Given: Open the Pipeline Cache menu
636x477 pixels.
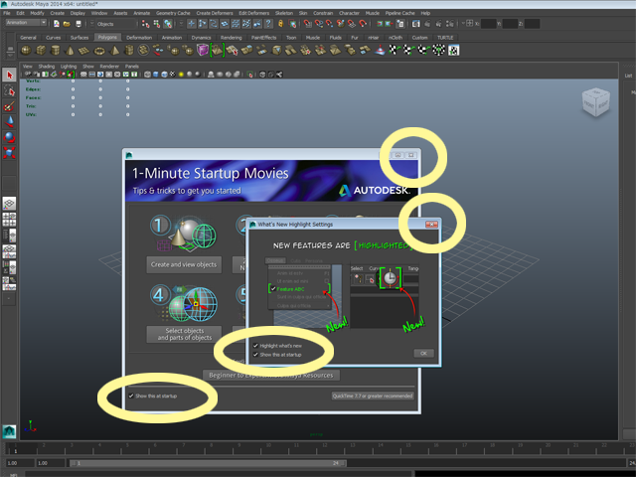Looking at the screenshot, I should [x=399, y=13].
